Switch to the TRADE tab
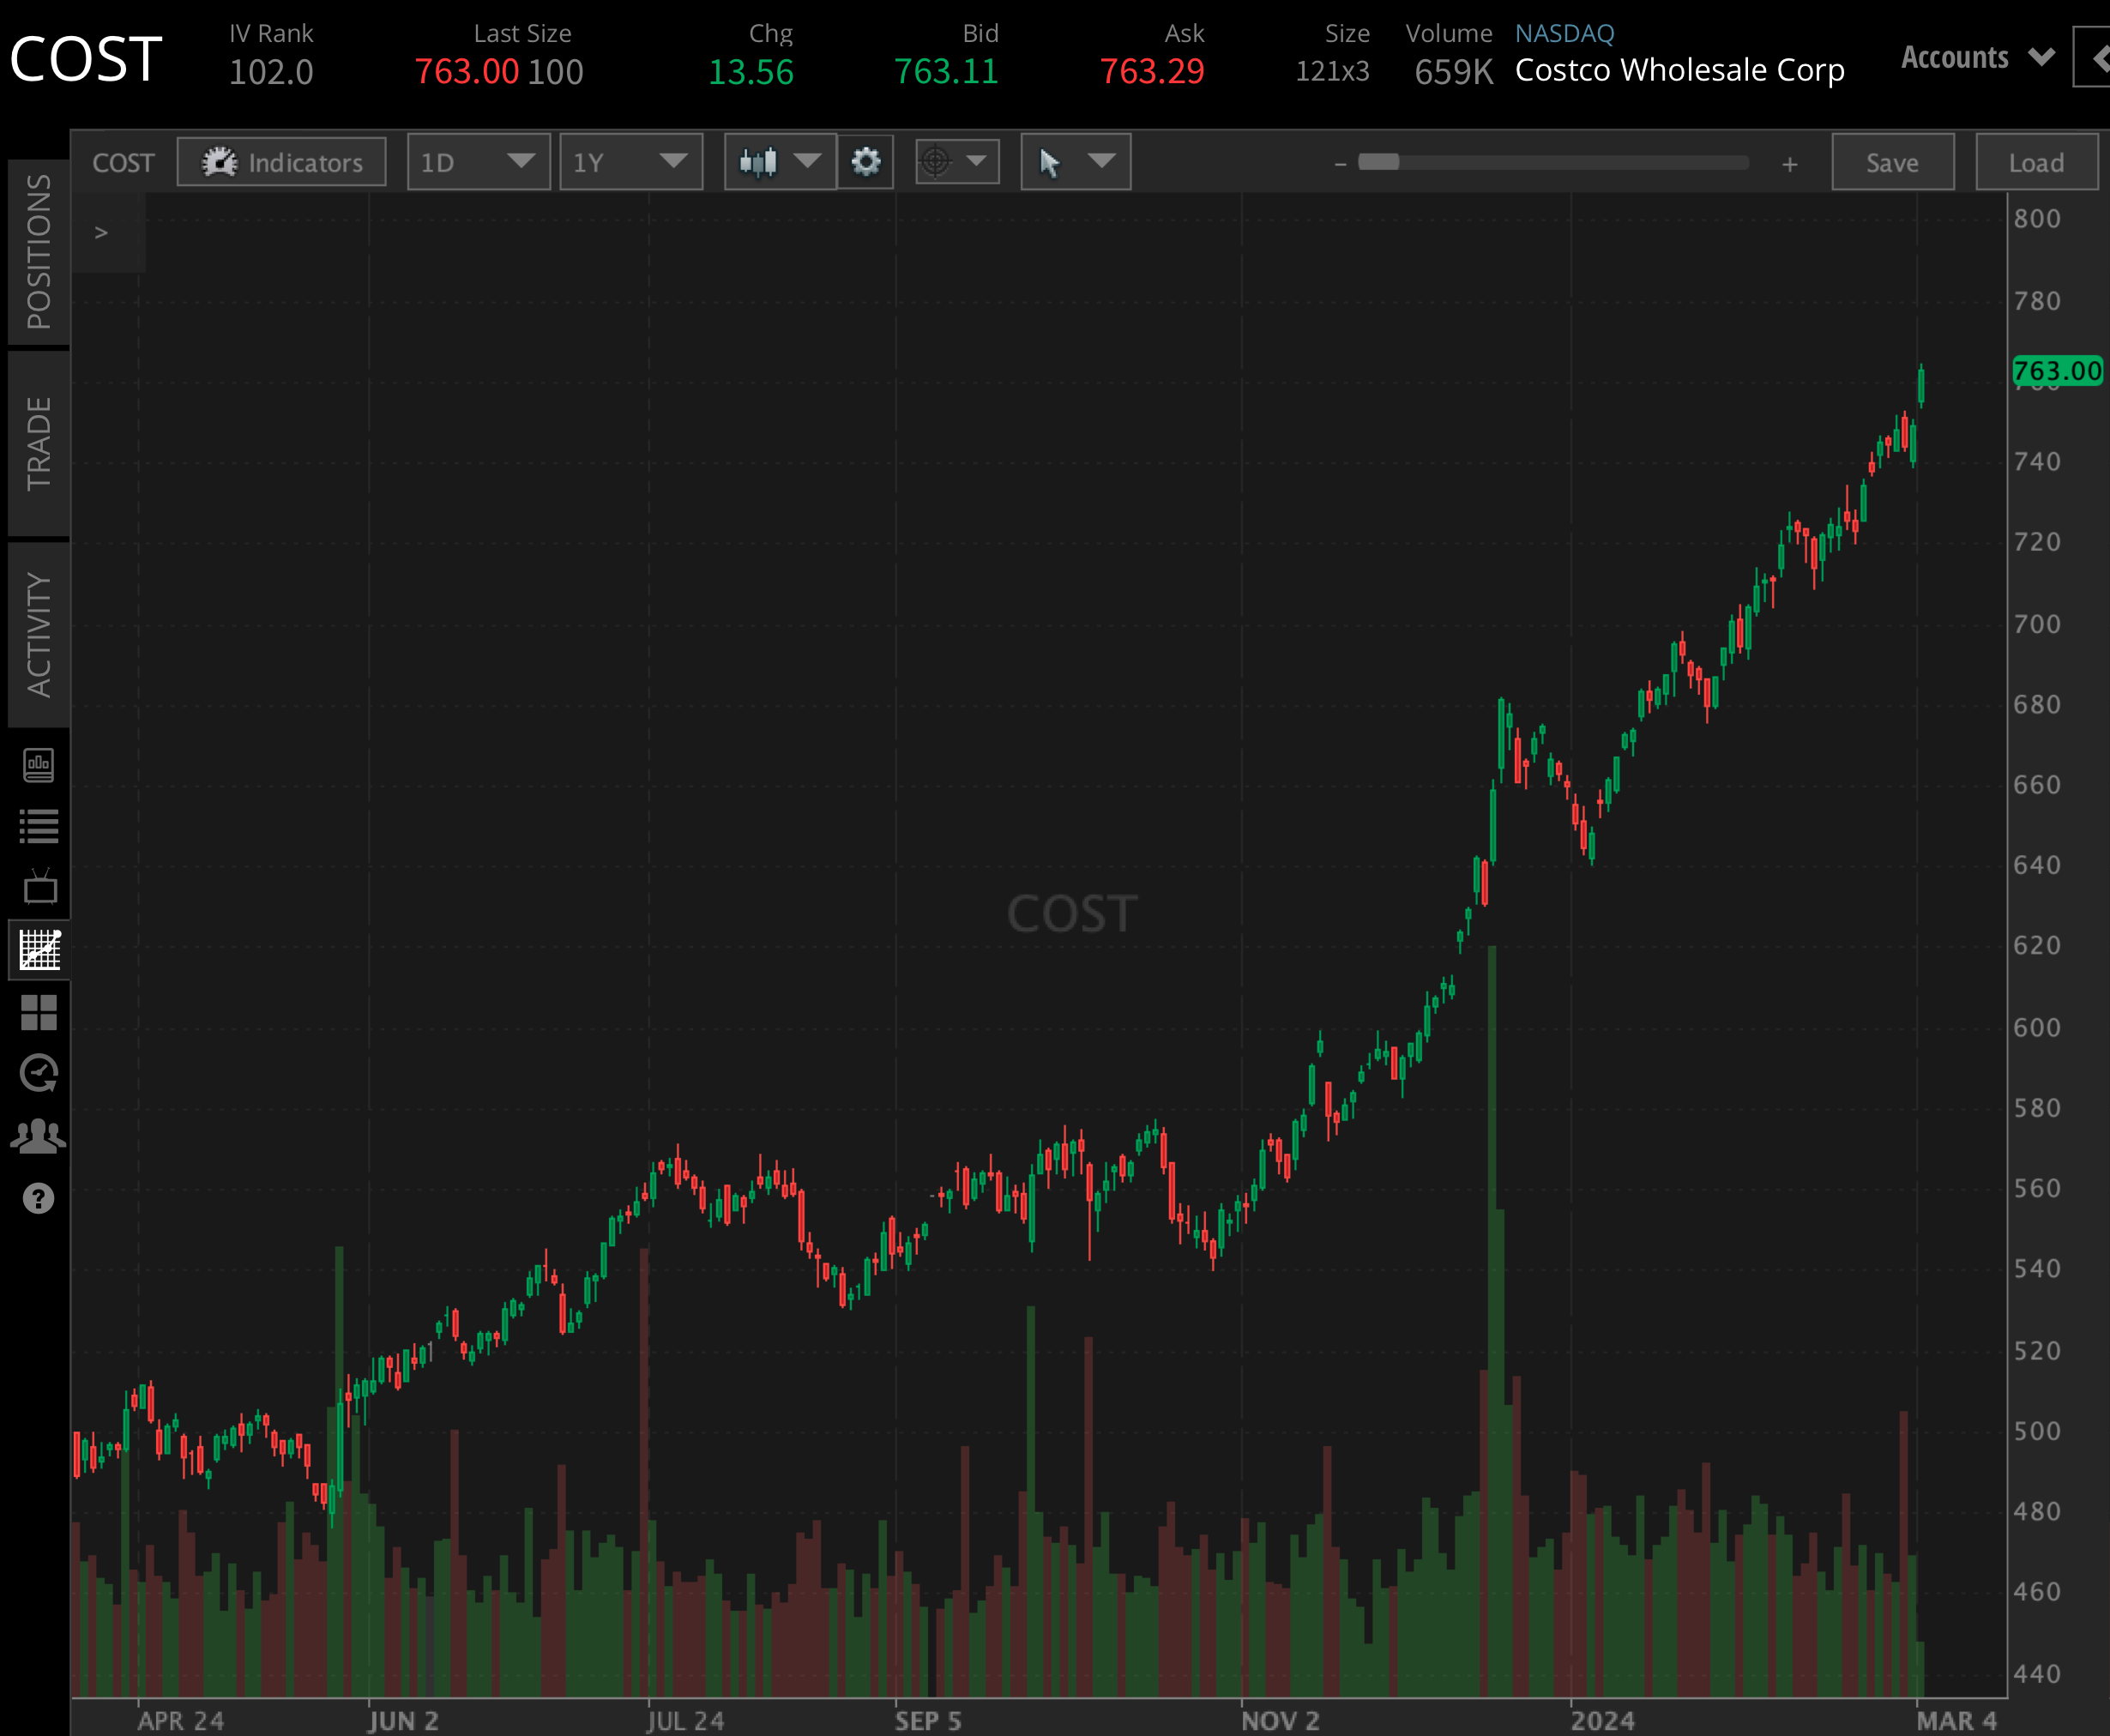Viewport: 2110px width, 1736px height. coord(39,438)
